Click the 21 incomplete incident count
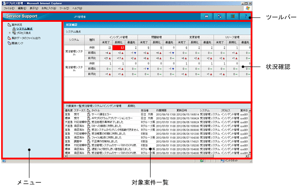Viewport: 298px width, 188px height. coord(104,47)
